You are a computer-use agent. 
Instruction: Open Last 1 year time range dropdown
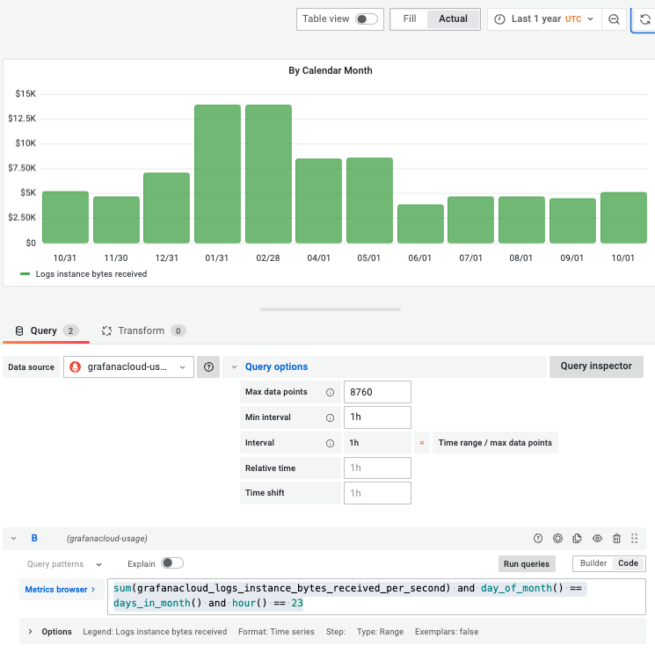(544, 19)
